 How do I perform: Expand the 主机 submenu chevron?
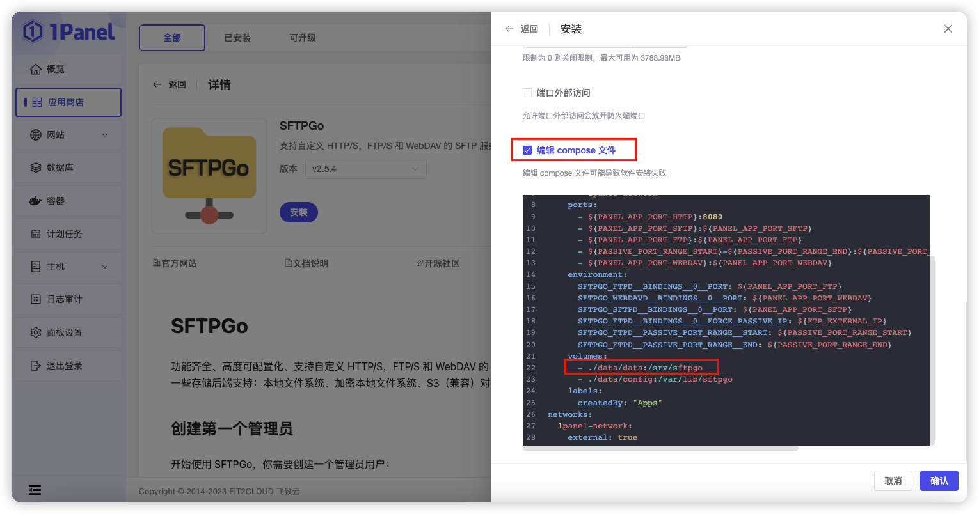(105, 267)
